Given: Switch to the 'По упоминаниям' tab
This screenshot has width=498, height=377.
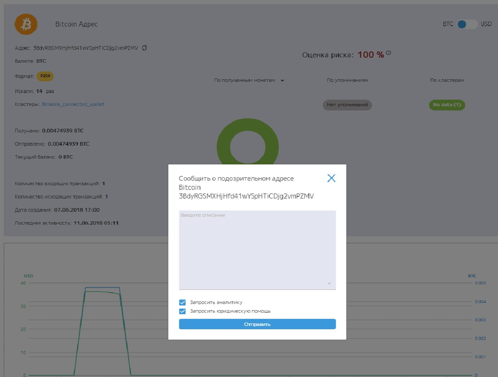Looking at the screenshot, I should [348, 80].
